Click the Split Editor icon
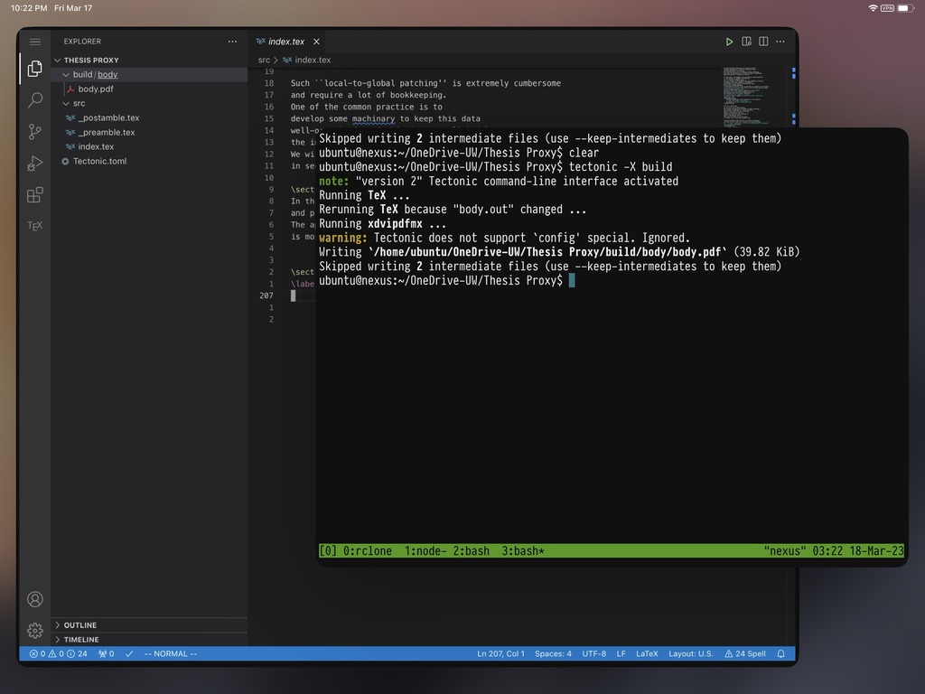Screen dimensions: 925x694 763,42
